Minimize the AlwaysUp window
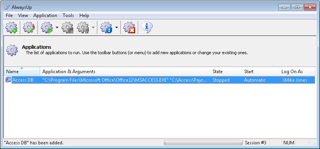The image size is (320, 149). click(284, 7)
